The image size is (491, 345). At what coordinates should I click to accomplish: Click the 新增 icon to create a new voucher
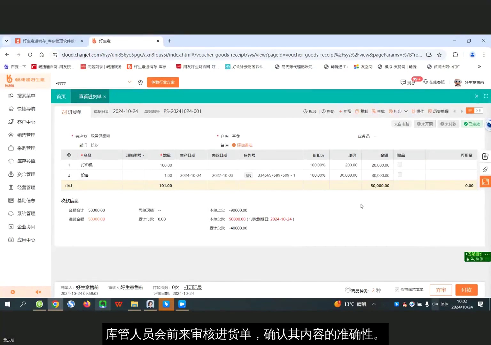pyautogui.click(x=345, y=111)
